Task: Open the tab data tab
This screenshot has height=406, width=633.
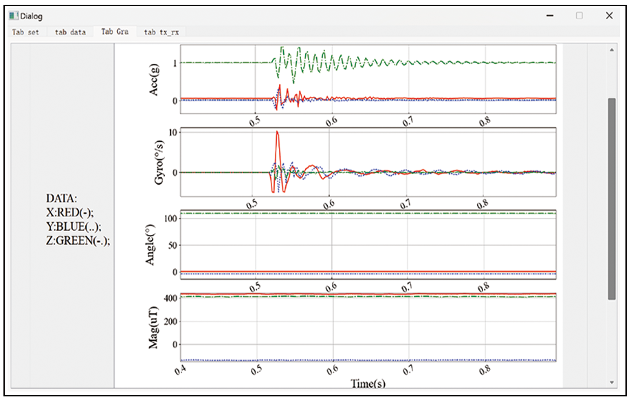Action: click(70, 32)
